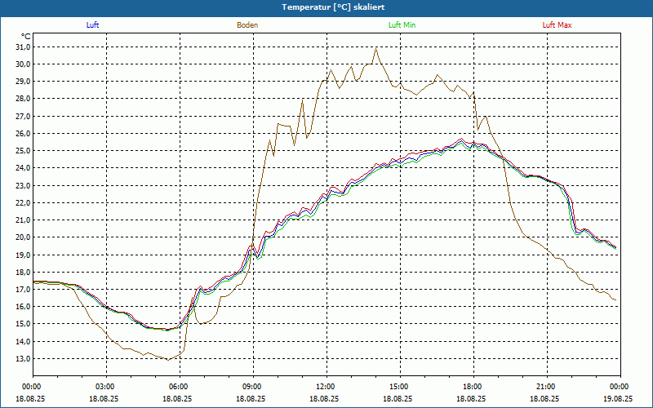
Task: Click the 23,0 y-axis value
Action: pos(23,185)
